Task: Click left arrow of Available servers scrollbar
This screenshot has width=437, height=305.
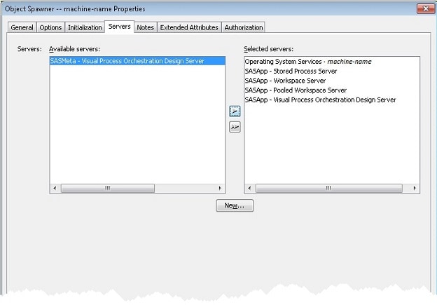Action: tap(55, 188)
